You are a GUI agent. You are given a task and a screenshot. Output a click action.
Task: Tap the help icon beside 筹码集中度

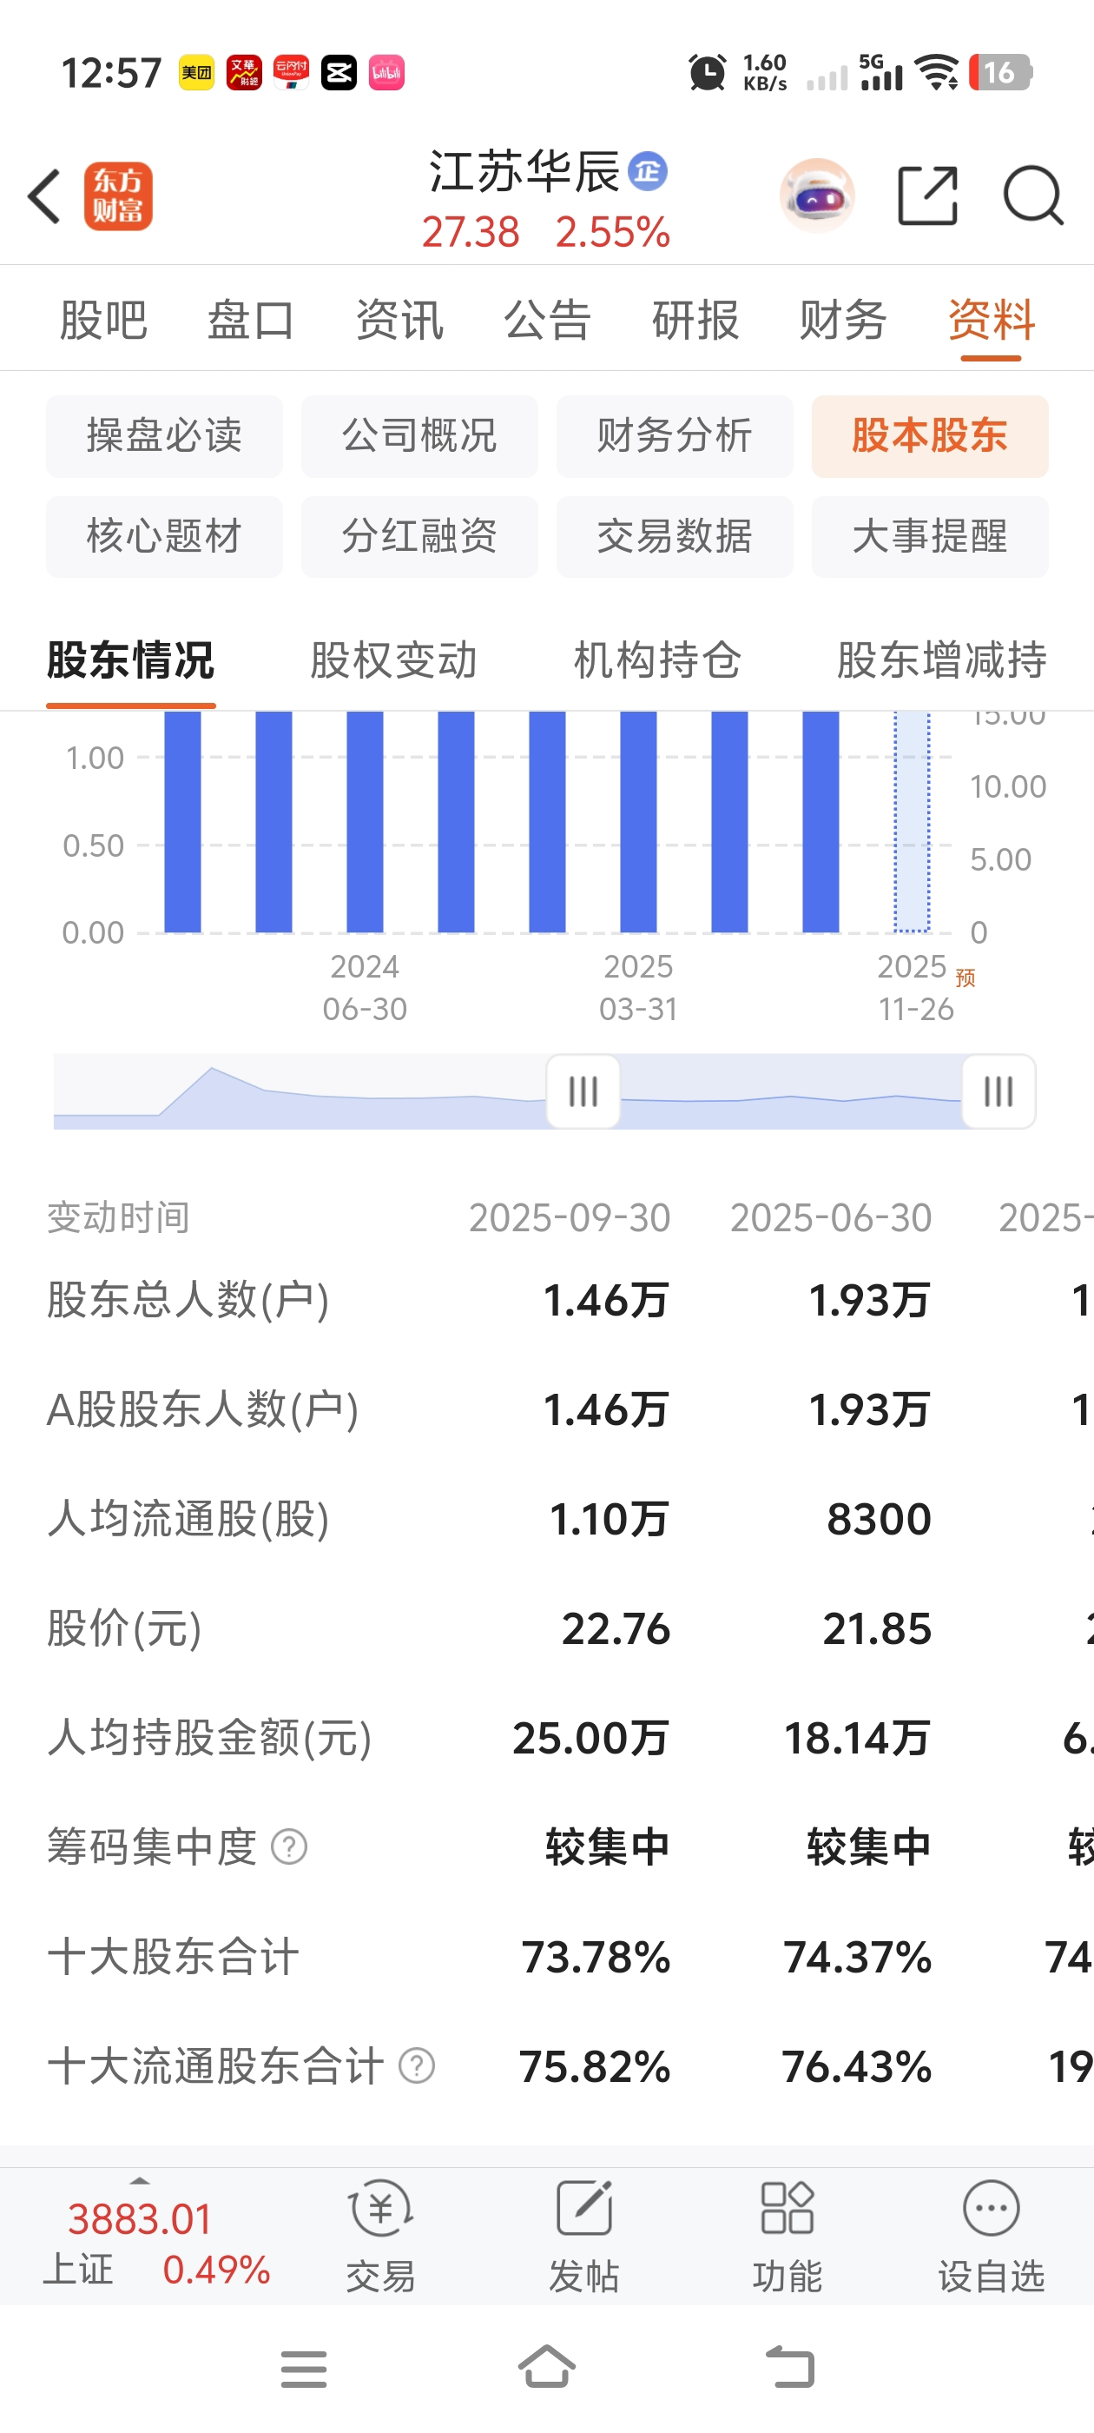(289, 1846)
